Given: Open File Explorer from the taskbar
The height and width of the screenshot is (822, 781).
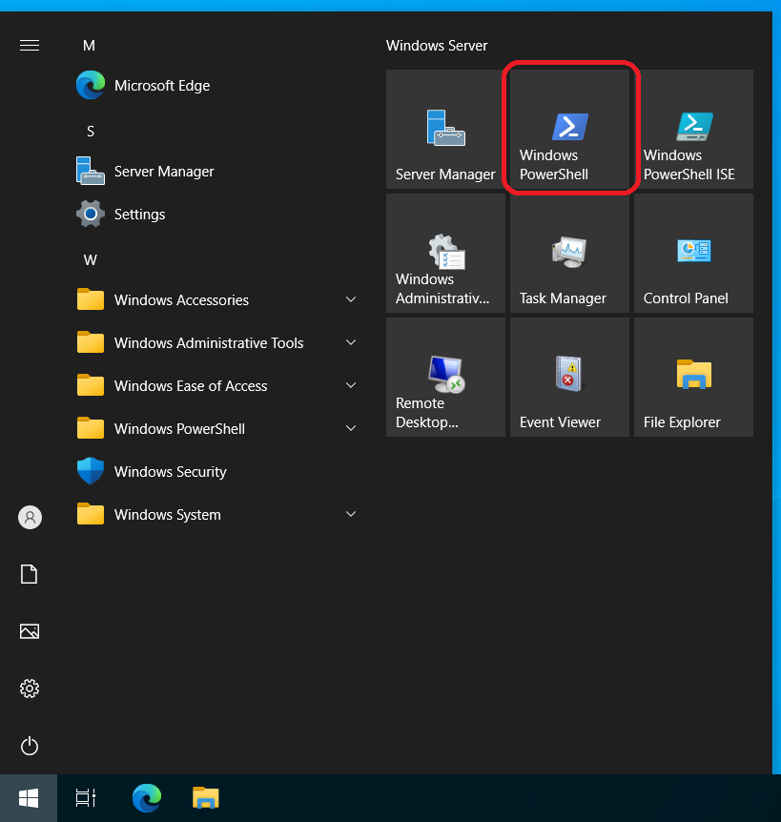Looking at the screenshot, I should pos(205,798).
